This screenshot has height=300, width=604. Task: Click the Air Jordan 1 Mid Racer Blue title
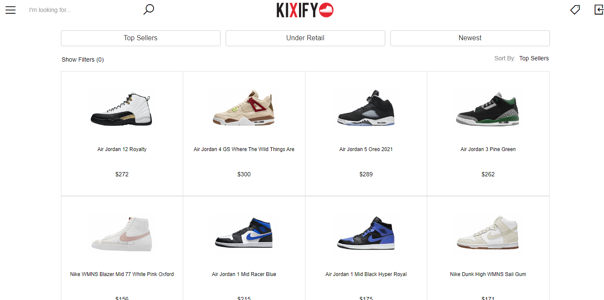click(x=244, y=274)
